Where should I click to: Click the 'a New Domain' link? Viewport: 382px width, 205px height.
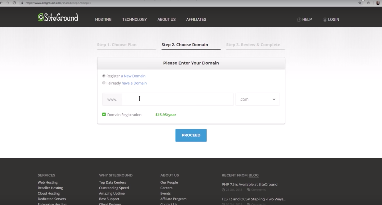(x=133, y=76)
